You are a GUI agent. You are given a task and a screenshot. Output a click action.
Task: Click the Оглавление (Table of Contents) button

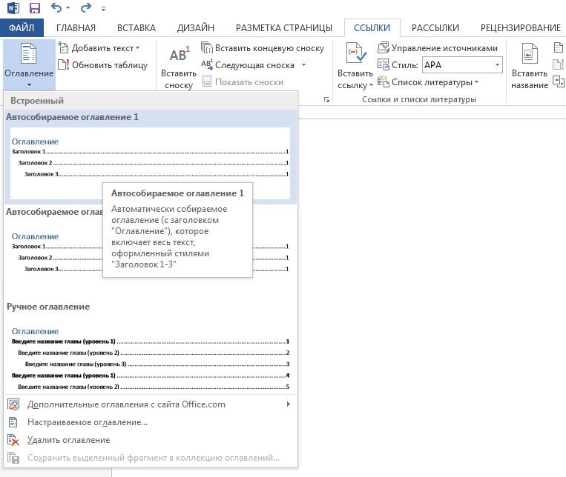(x=29, y=64)
